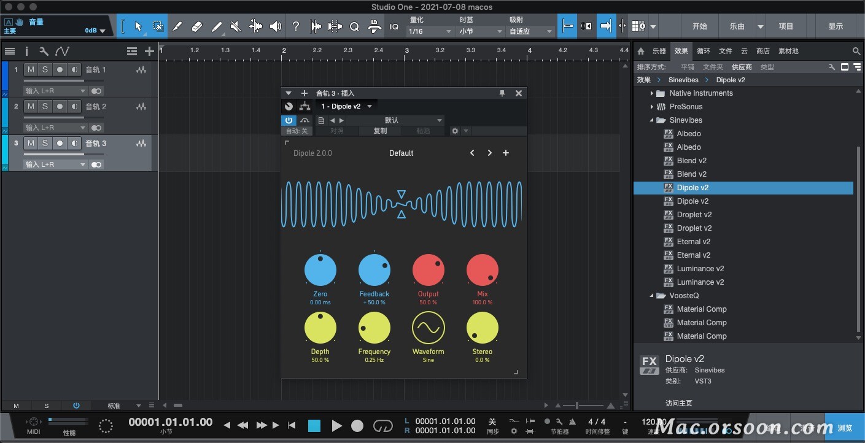Open the snap 自适应 dropdown

click(x=531, y=31)
